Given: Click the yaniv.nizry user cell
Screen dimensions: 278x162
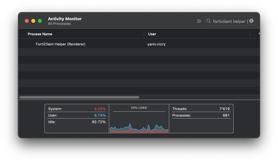Looking at the screenshot, I should (x=156, y=44).
